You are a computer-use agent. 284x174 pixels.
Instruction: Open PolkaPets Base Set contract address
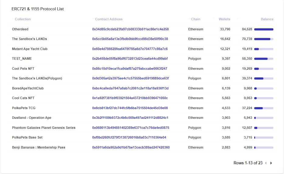tap(129, 137)
